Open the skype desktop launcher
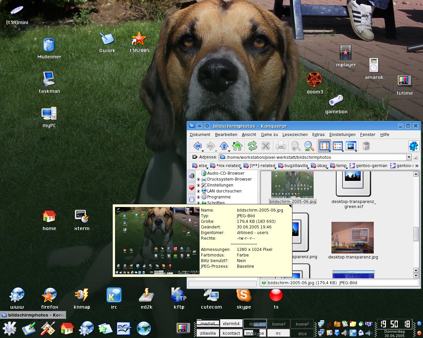 pyautogui.click(x=244, y=295)
